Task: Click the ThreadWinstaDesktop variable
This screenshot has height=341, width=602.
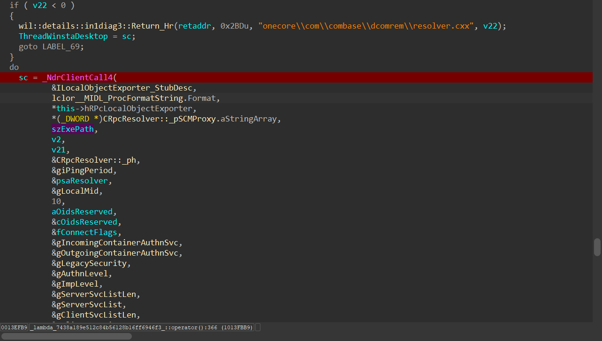Action: [x=63, y=37]
